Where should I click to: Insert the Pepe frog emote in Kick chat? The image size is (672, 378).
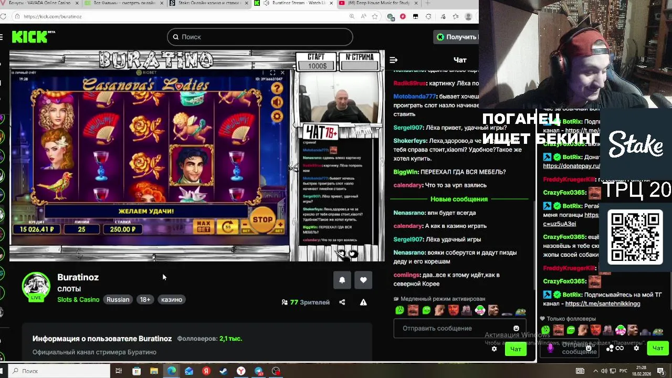[x=520, y=311]
